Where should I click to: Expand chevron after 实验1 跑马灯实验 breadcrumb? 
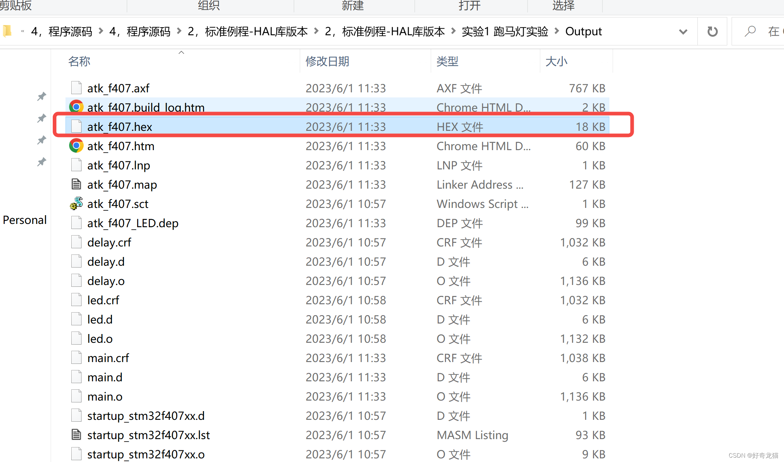click(x=557, y=32)
